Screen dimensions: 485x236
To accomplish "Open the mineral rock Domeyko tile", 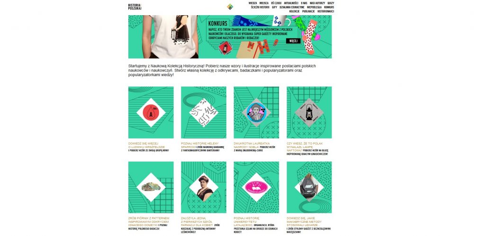I will [151, 187].
